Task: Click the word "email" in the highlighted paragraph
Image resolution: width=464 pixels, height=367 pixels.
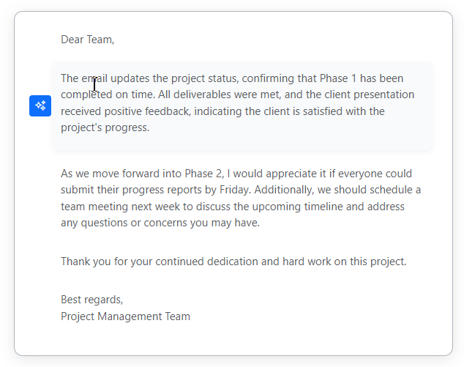Action: click(94, 78)
